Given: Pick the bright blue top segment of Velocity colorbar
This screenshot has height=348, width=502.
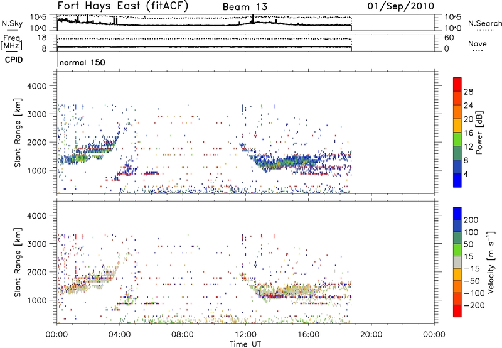Looking at the screenshot, I should click(x=457, y=214).
